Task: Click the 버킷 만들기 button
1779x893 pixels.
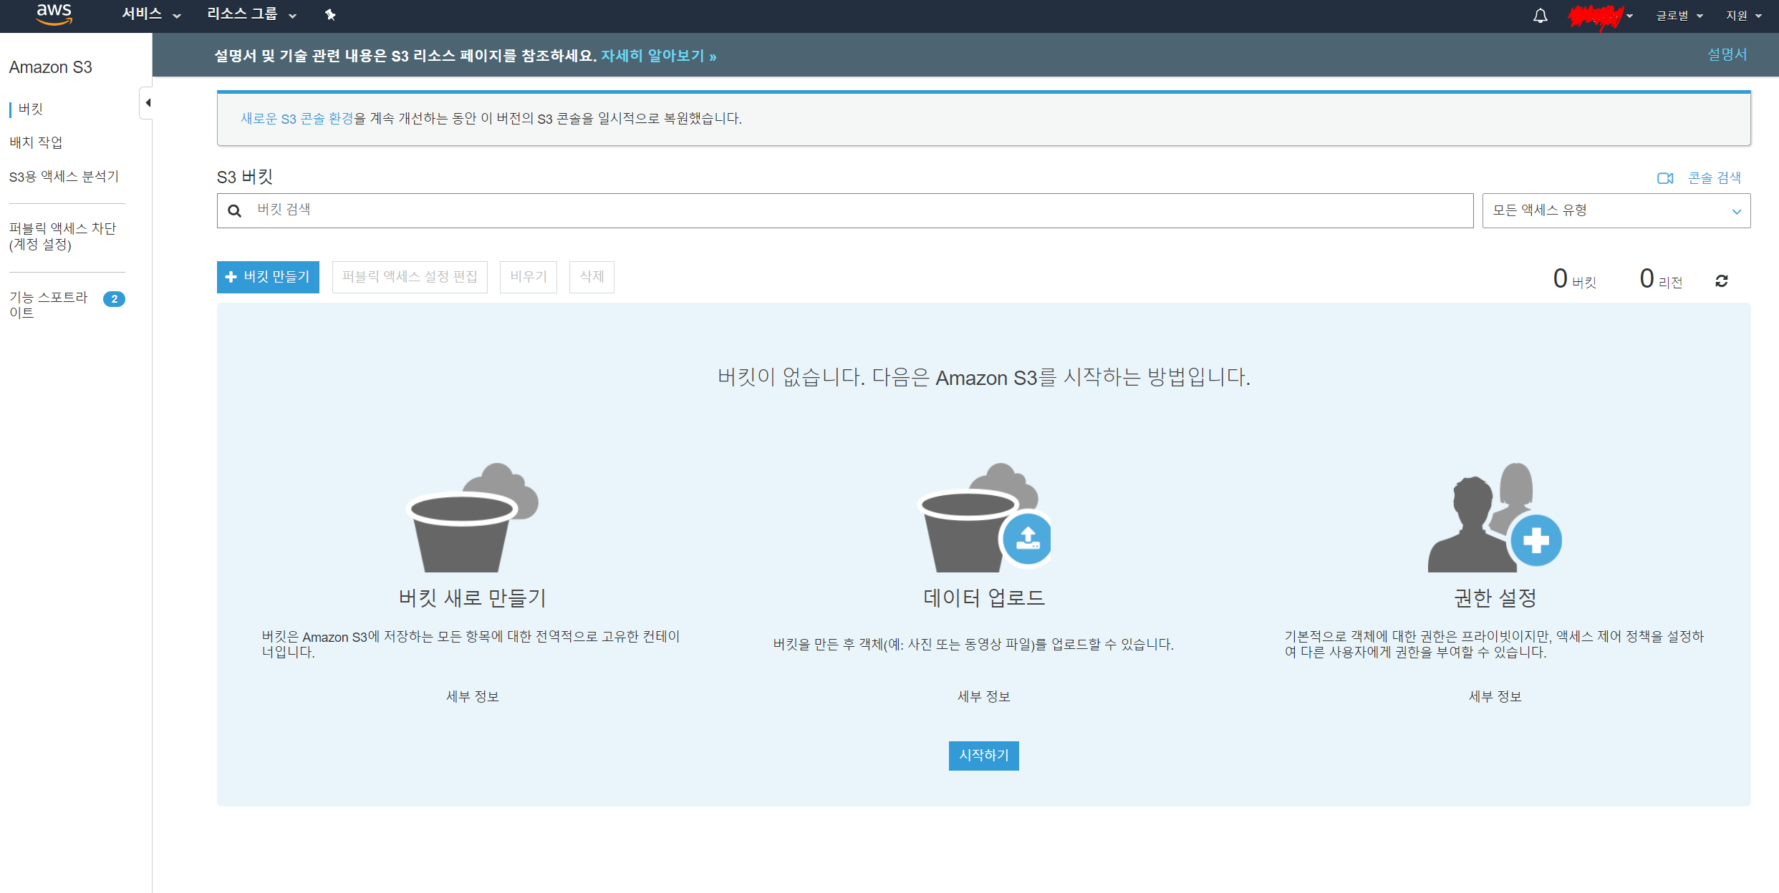Action: coord(268,277)
